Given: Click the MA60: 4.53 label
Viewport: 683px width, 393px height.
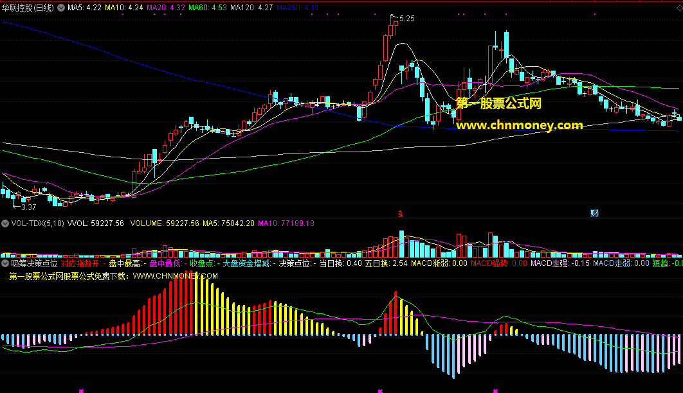Looking at the screenshot, I should [207, 8].
